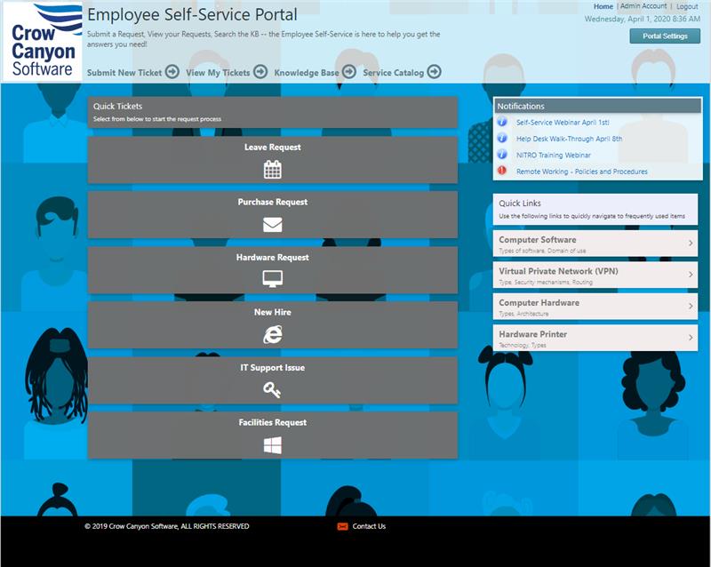711x567 pixels.
Task: Click the arrow icon next to Submit New Ticket
Action: 172,72
